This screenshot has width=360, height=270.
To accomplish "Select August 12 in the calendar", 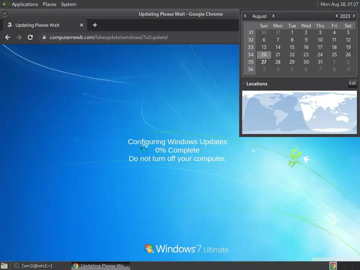I will coord(348,40).
